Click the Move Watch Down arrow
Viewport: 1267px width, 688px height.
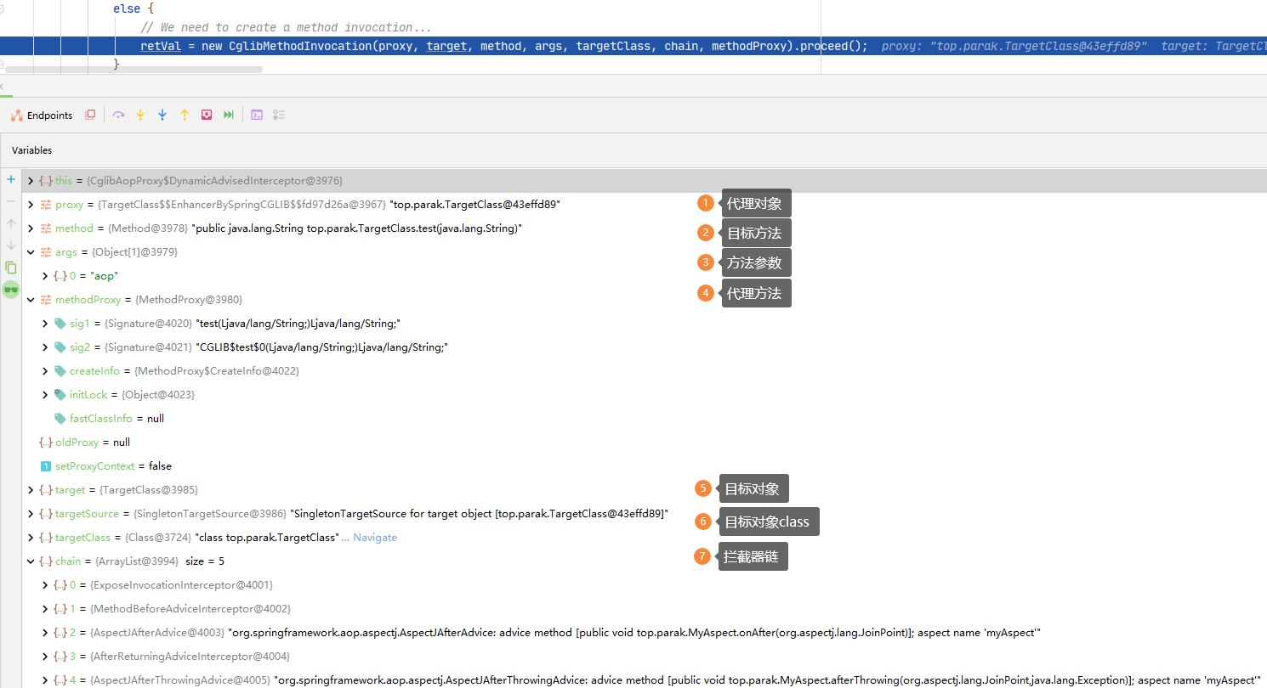pyautogui.click(x=11, y=245)
